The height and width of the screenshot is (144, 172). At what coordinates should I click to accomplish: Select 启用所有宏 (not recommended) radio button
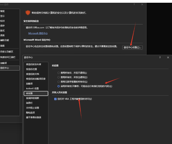58,86
